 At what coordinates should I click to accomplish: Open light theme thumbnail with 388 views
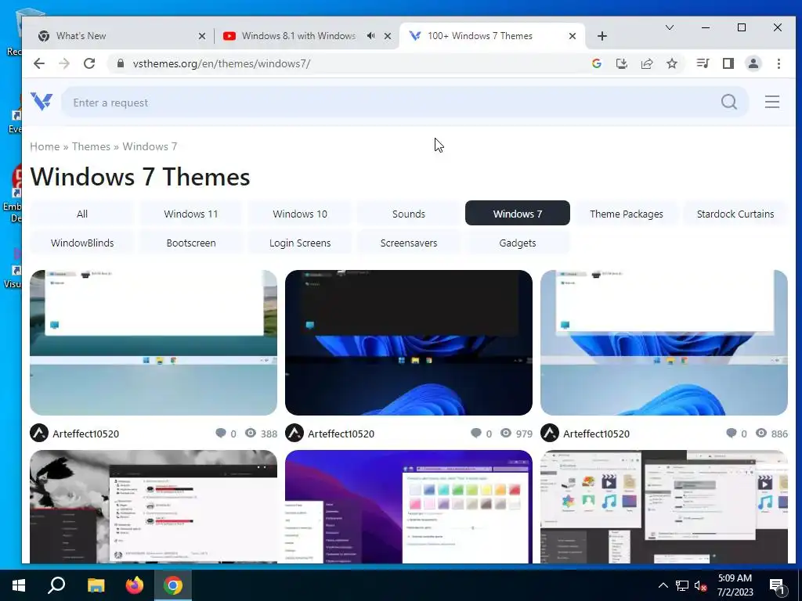154,343
